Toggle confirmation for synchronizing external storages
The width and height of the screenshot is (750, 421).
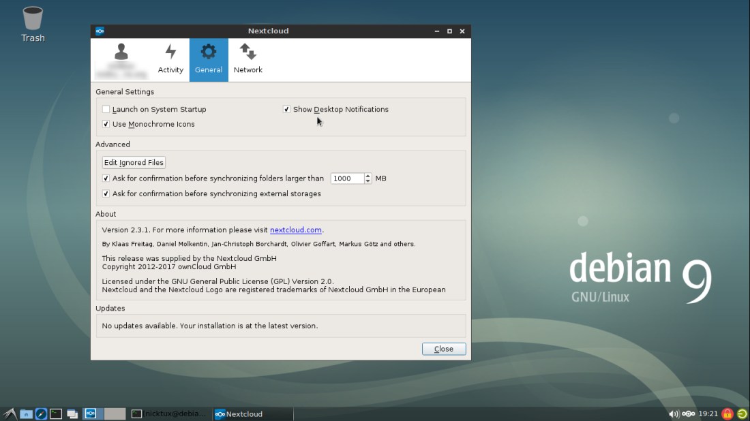tap(106, 193)
